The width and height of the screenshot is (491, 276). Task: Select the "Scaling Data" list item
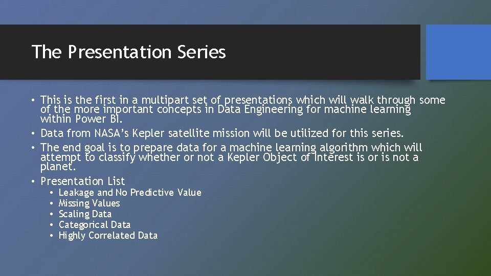coord(85,214)
